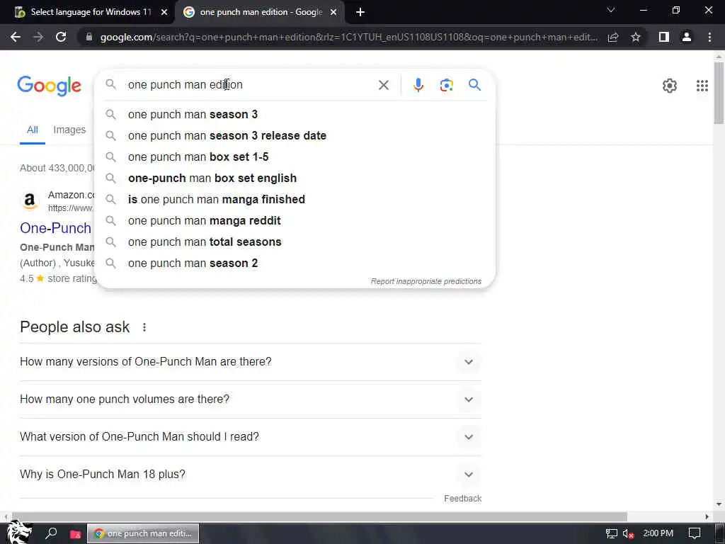Open the Google apps grid
The image size is (725, 544).
point(702,86)
